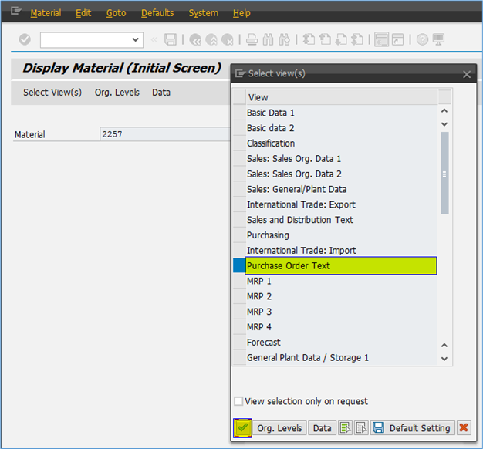Click the First Page icon
The image size is (483, 449).
pos(309,39)
